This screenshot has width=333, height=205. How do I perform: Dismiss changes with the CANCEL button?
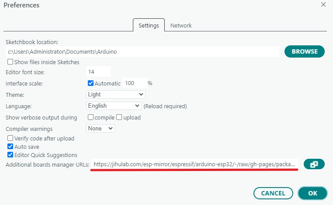273,193
